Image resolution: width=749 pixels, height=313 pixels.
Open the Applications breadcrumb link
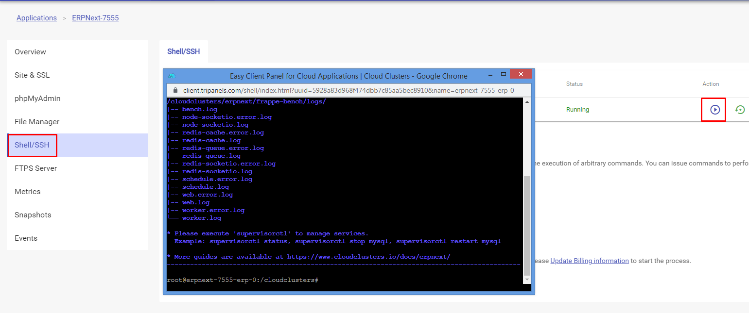36,18
